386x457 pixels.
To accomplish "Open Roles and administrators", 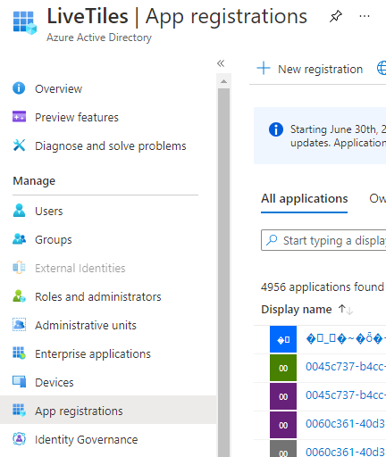I will click(98, 297).
